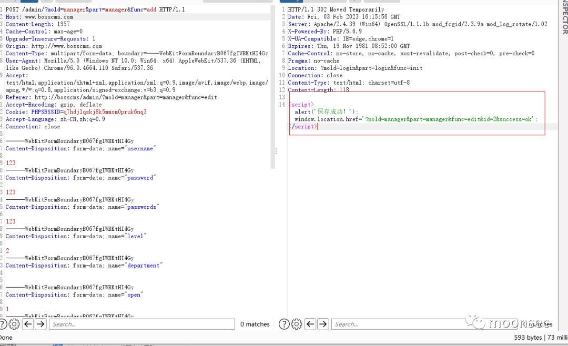Click the form-data name "level" line
568x346 pixels.
(76, 236)
